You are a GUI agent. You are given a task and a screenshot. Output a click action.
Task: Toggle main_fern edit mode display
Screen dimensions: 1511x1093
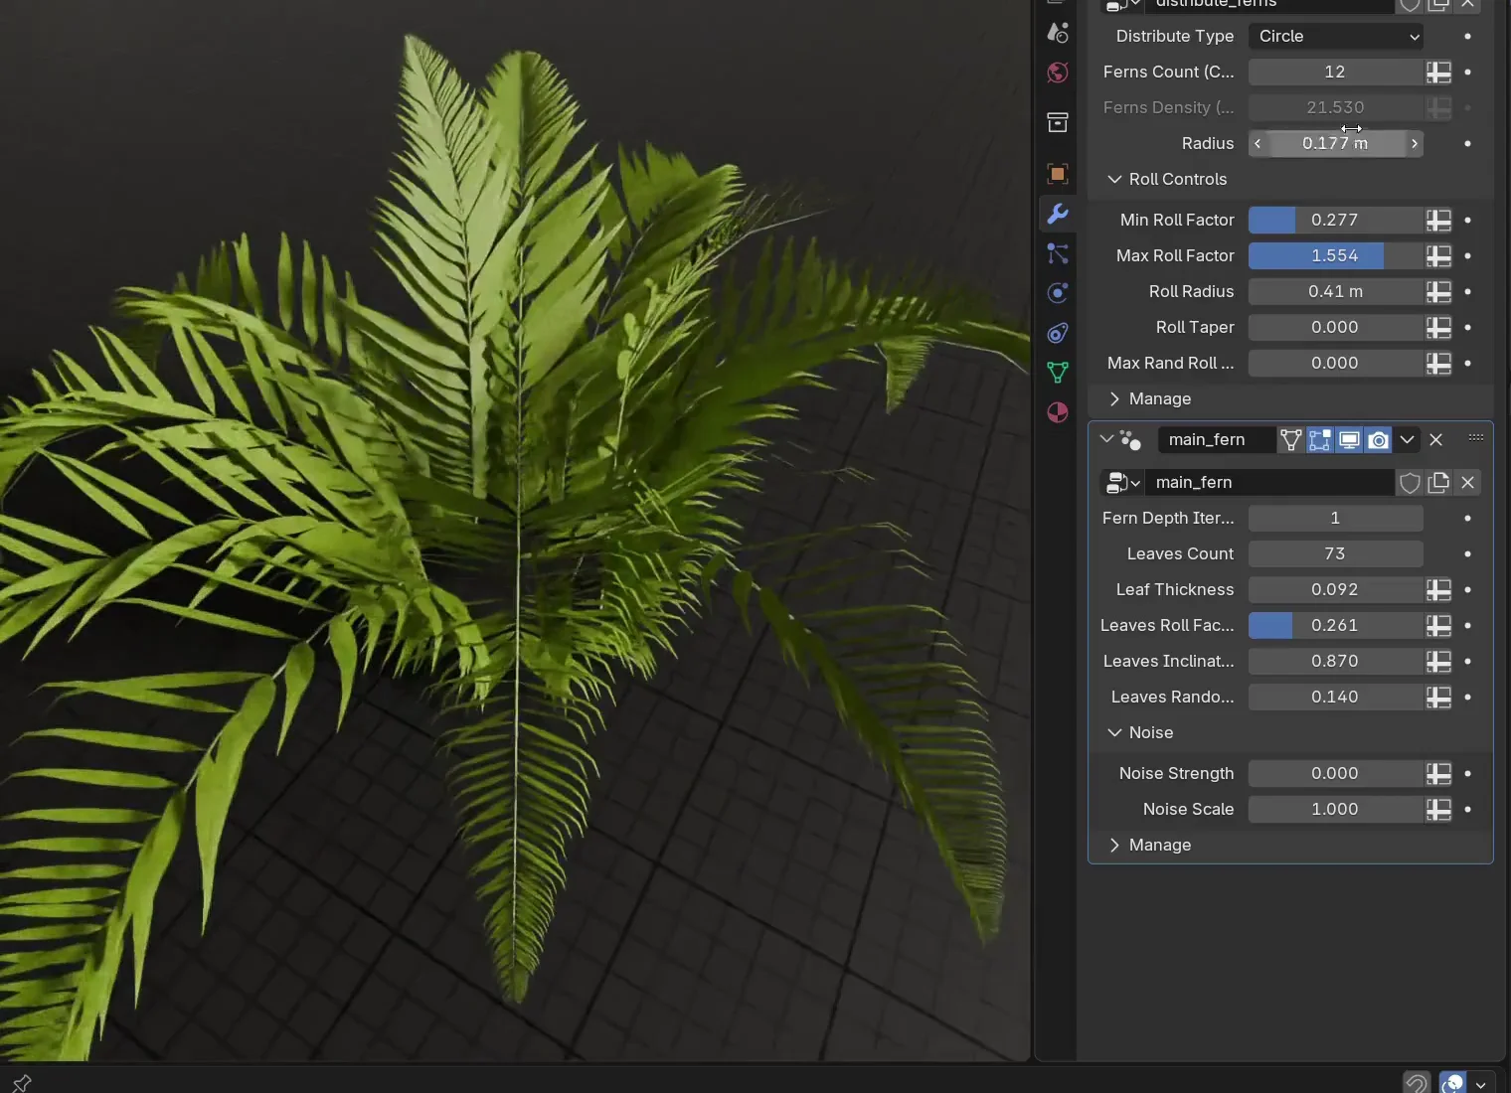(1319, 440)
